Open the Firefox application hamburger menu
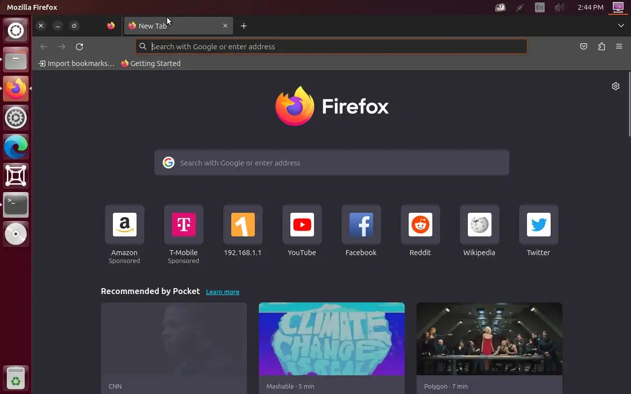The height and width of the screenshot is (394, 631). click(619, 47)
